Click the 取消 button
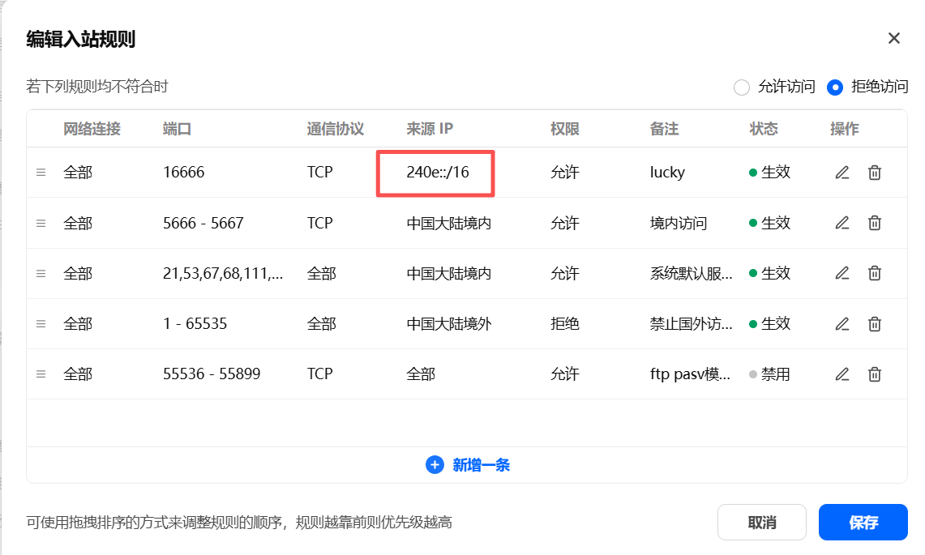Viewport: 925px width, 555px height. point(761,522)
